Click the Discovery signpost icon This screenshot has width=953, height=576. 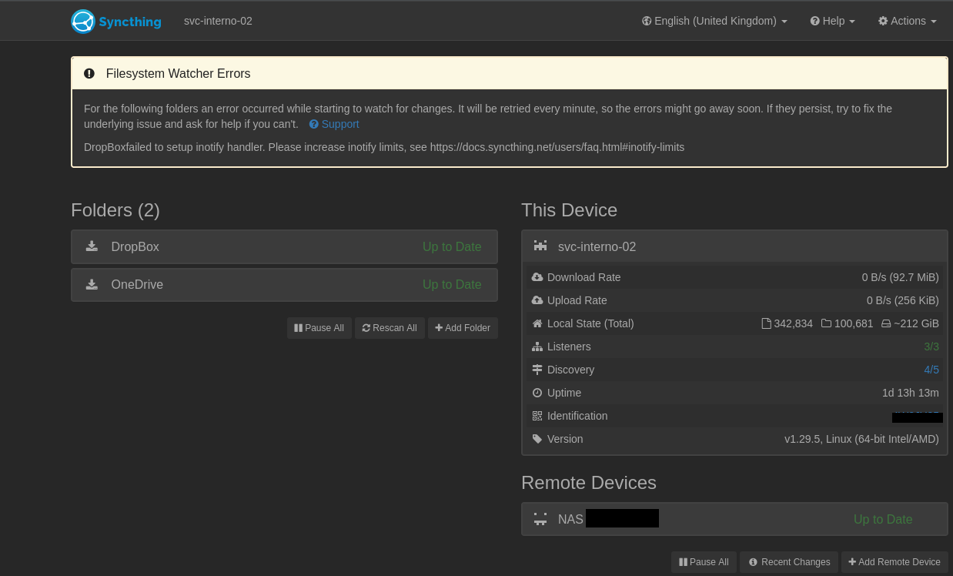coord(537,370)
